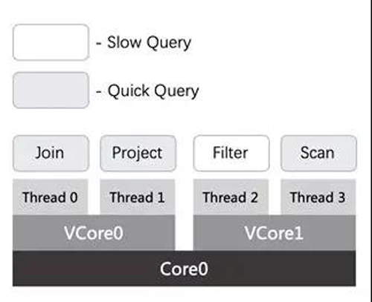Click the Thread 3 text label
The image size is (372, 302).
318,197
